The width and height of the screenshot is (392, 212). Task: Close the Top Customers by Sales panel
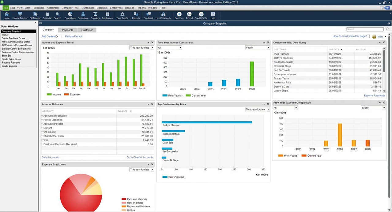268,104
